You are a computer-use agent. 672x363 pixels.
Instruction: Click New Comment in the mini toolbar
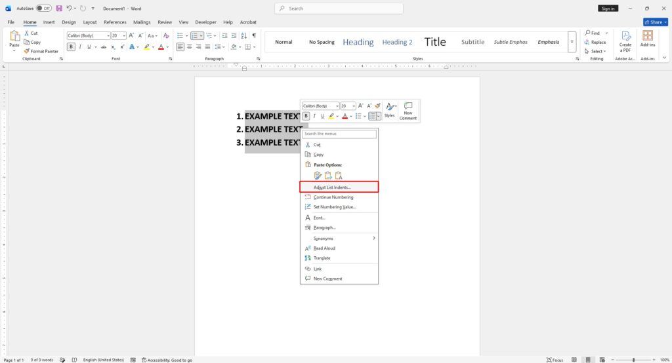point(408,111)
